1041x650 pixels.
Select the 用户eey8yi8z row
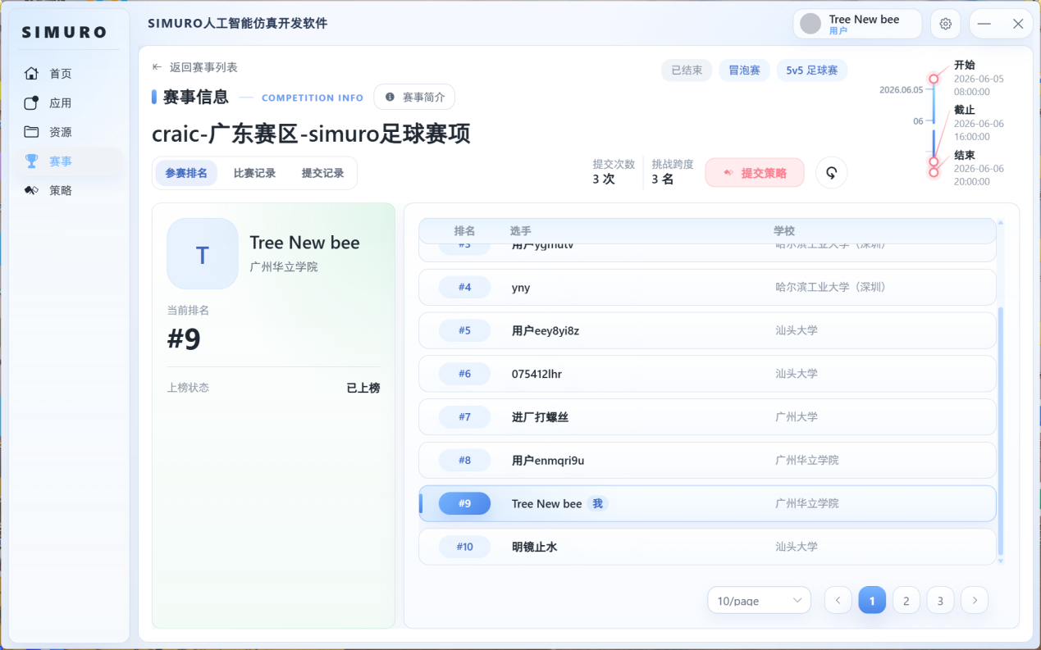[707, 330]
